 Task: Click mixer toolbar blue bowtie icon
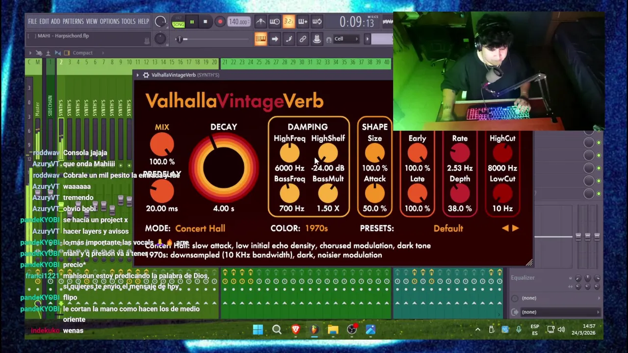[58, 52]
